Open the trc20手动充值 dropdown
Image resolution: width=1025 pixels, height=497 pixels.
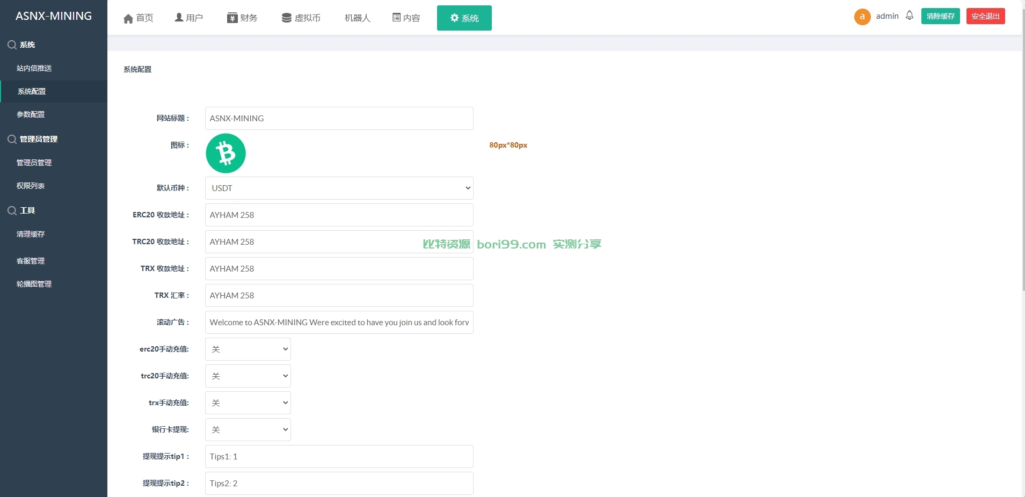tap(248, 376)
